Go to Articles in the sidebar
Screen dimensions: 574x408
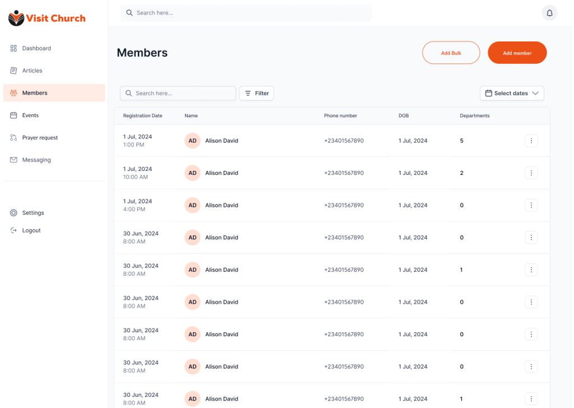(x=32, y=71)
